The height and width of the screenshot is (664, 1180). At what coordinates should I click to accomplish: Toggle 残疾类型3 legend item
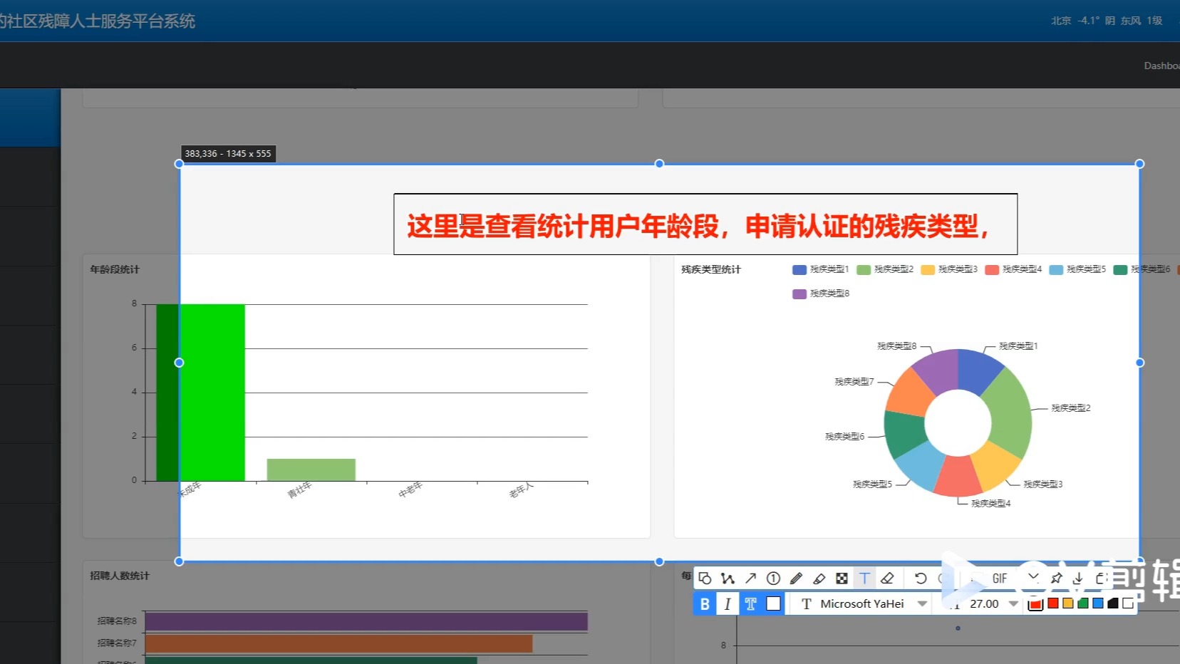pyautogui.click(x=949, y=269)
